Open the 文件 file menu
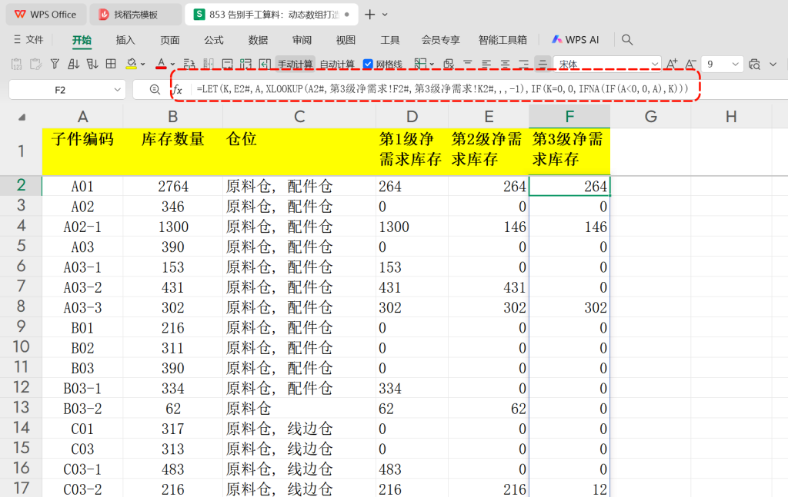Viewport: 788px width, 497px height. [x=29, y=40]
